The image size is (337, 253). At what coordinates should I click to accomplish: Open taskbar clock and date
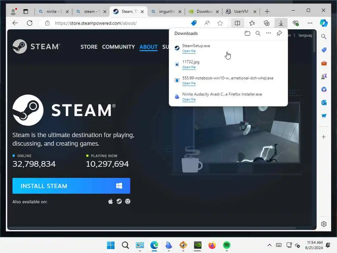[x=314, y=245]
